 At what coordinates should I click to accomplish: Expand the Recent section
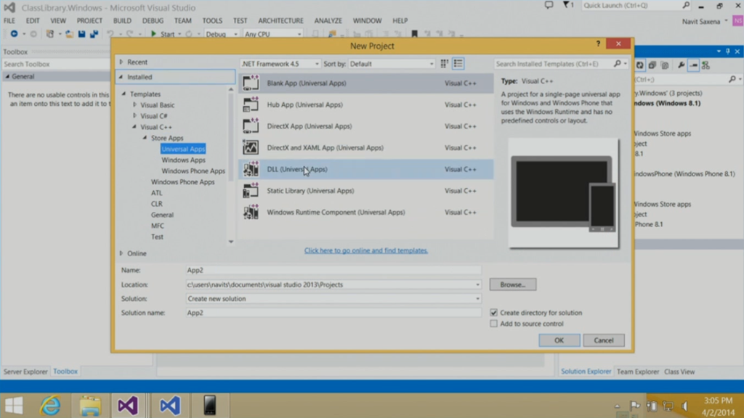pos(121,62)
